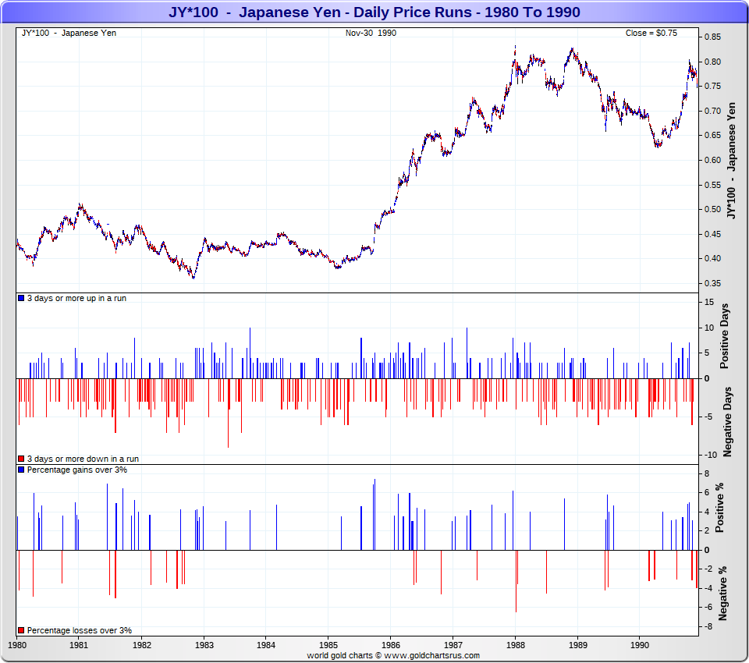This screenshot has height=663, width=749.
Task: Click the 8 tick on the Positive % axis
Action: [x=707, y=473]
